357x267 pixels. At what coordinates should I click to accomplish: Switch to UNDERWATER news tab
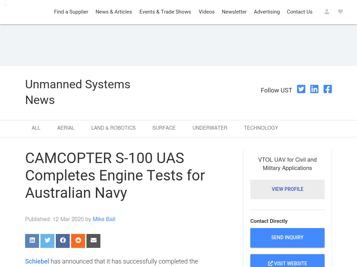click(x=210, y=128)
